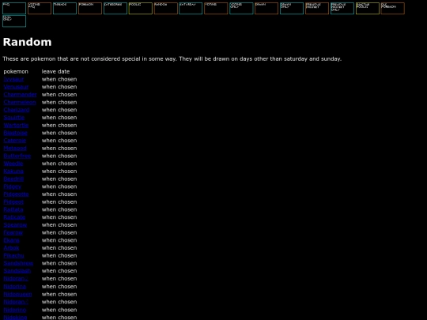Follow the Wartortle link

pos(16,125)
